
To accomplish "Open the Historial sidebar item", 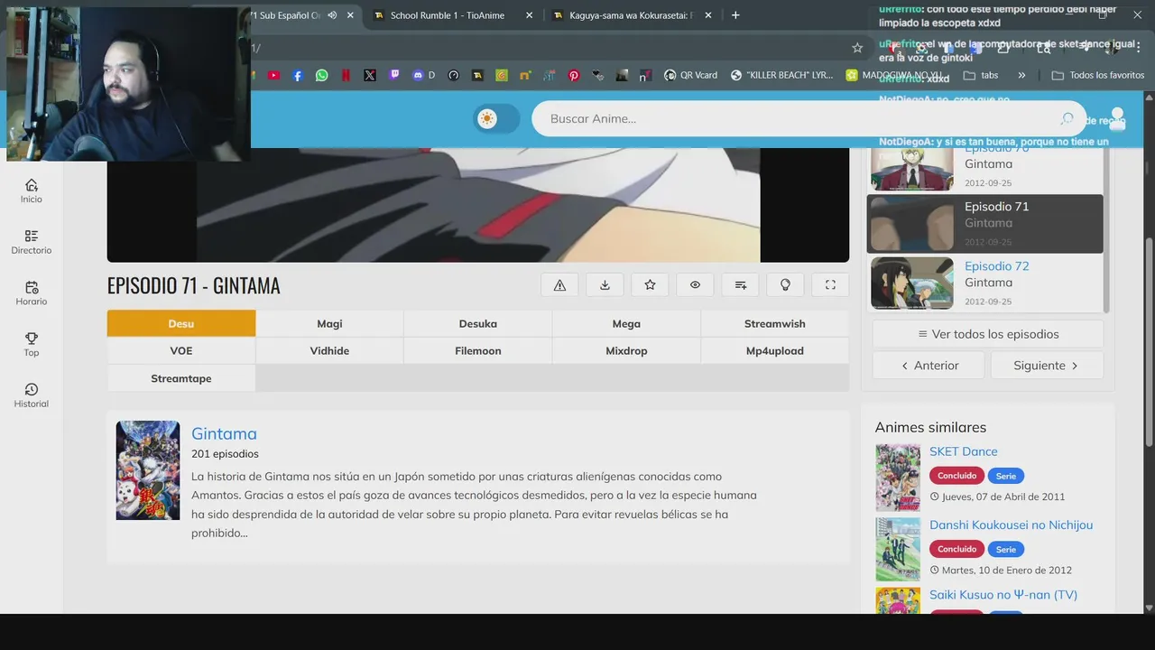I will (32, 395).
